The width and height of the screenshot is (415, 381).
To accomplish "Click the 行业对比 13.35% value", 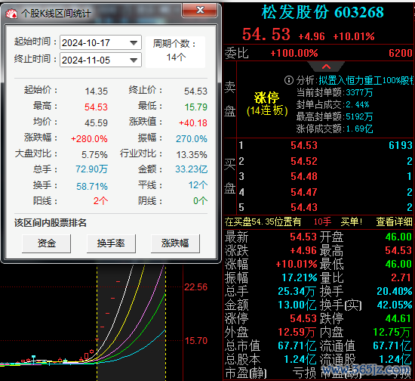I will coord(192,154).
